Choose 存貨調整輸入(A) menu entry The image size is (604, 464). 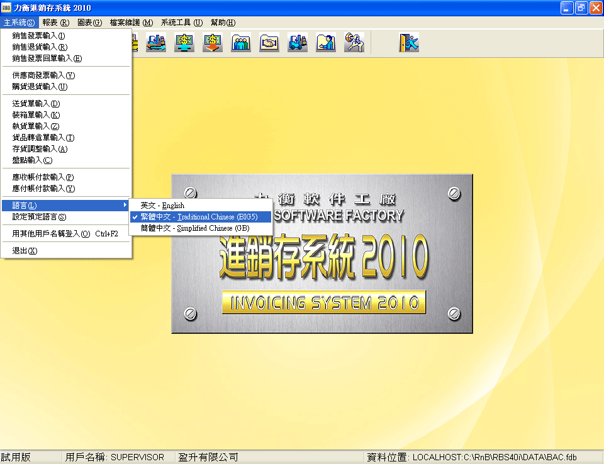click(x=66, y=148)
